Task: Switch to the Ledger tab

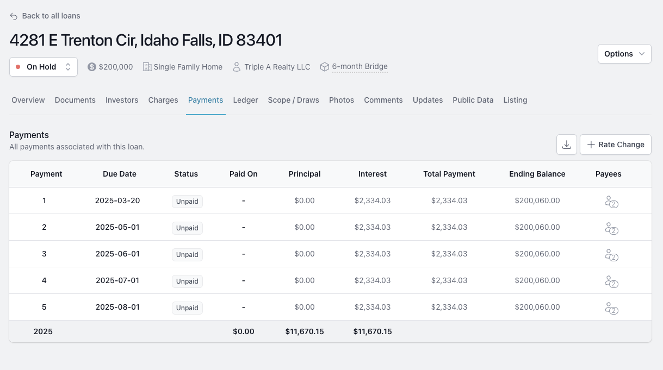Action: [x=245, y=100]
